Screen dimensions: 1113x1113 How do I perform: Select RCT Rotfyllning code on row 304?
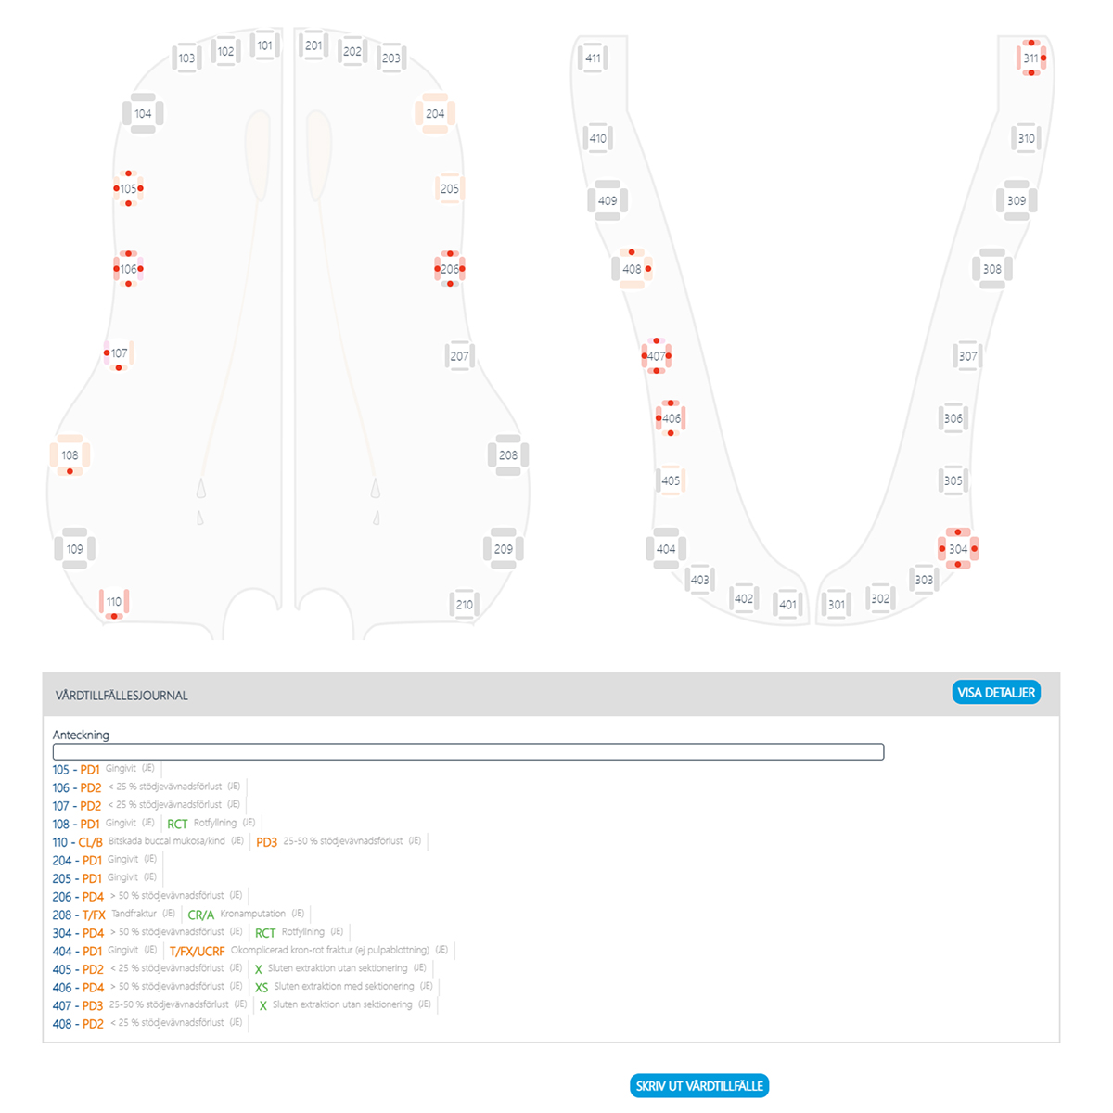coord(265,933)
